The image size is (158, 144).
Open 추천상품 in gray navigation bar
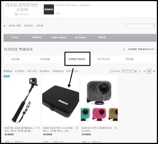(14, 37)
